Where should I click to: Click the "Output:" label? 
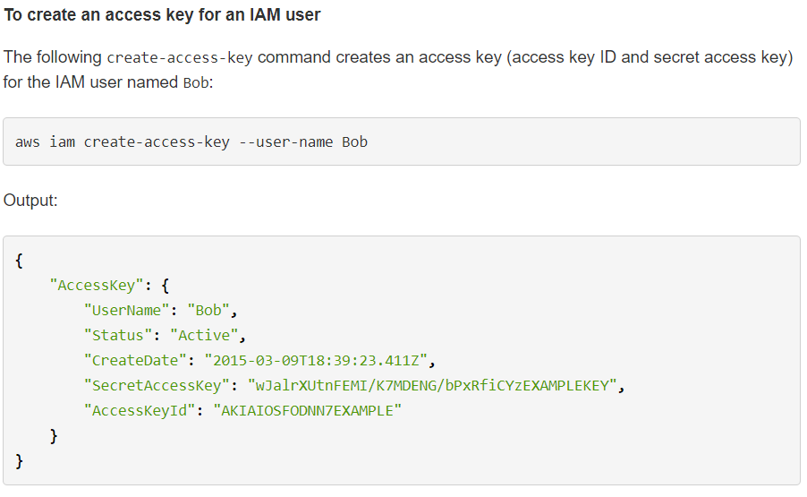click(x=30, y=201)
